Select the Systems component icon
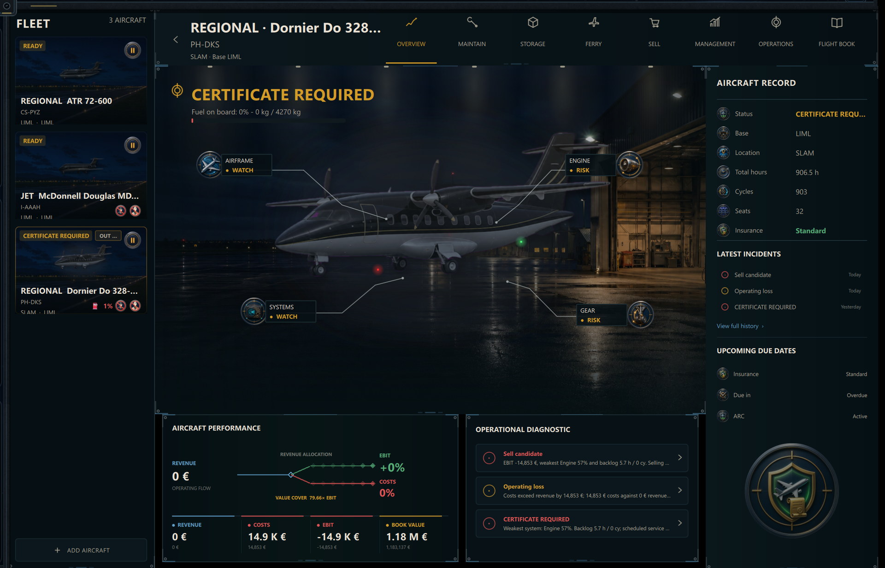 tap(254, 311)
